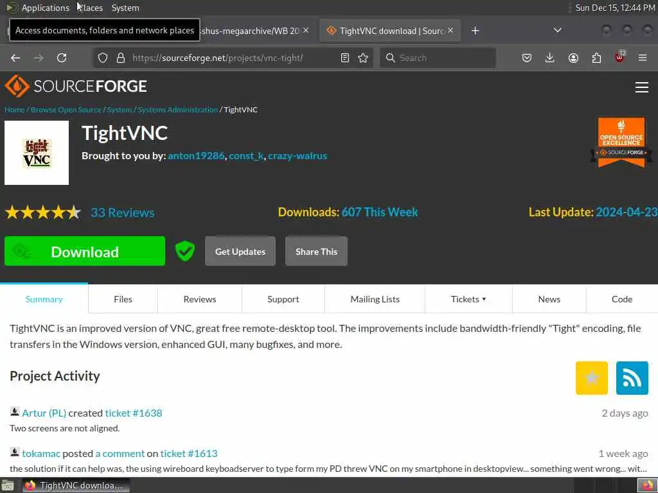Open the System menu
Screen dimensions: 658x493
tap(125, 8)
